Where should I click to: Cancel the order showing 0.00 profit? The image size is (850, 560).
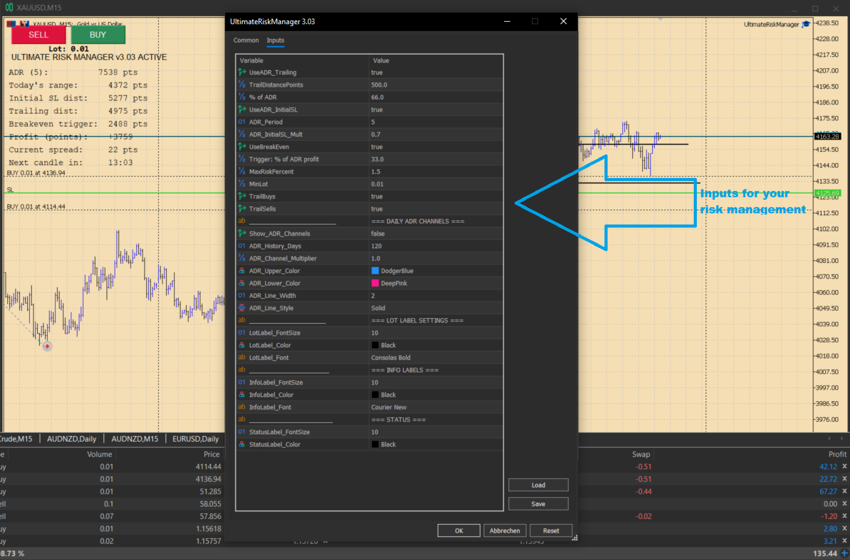pyautogui.click(x=844, y=504)
